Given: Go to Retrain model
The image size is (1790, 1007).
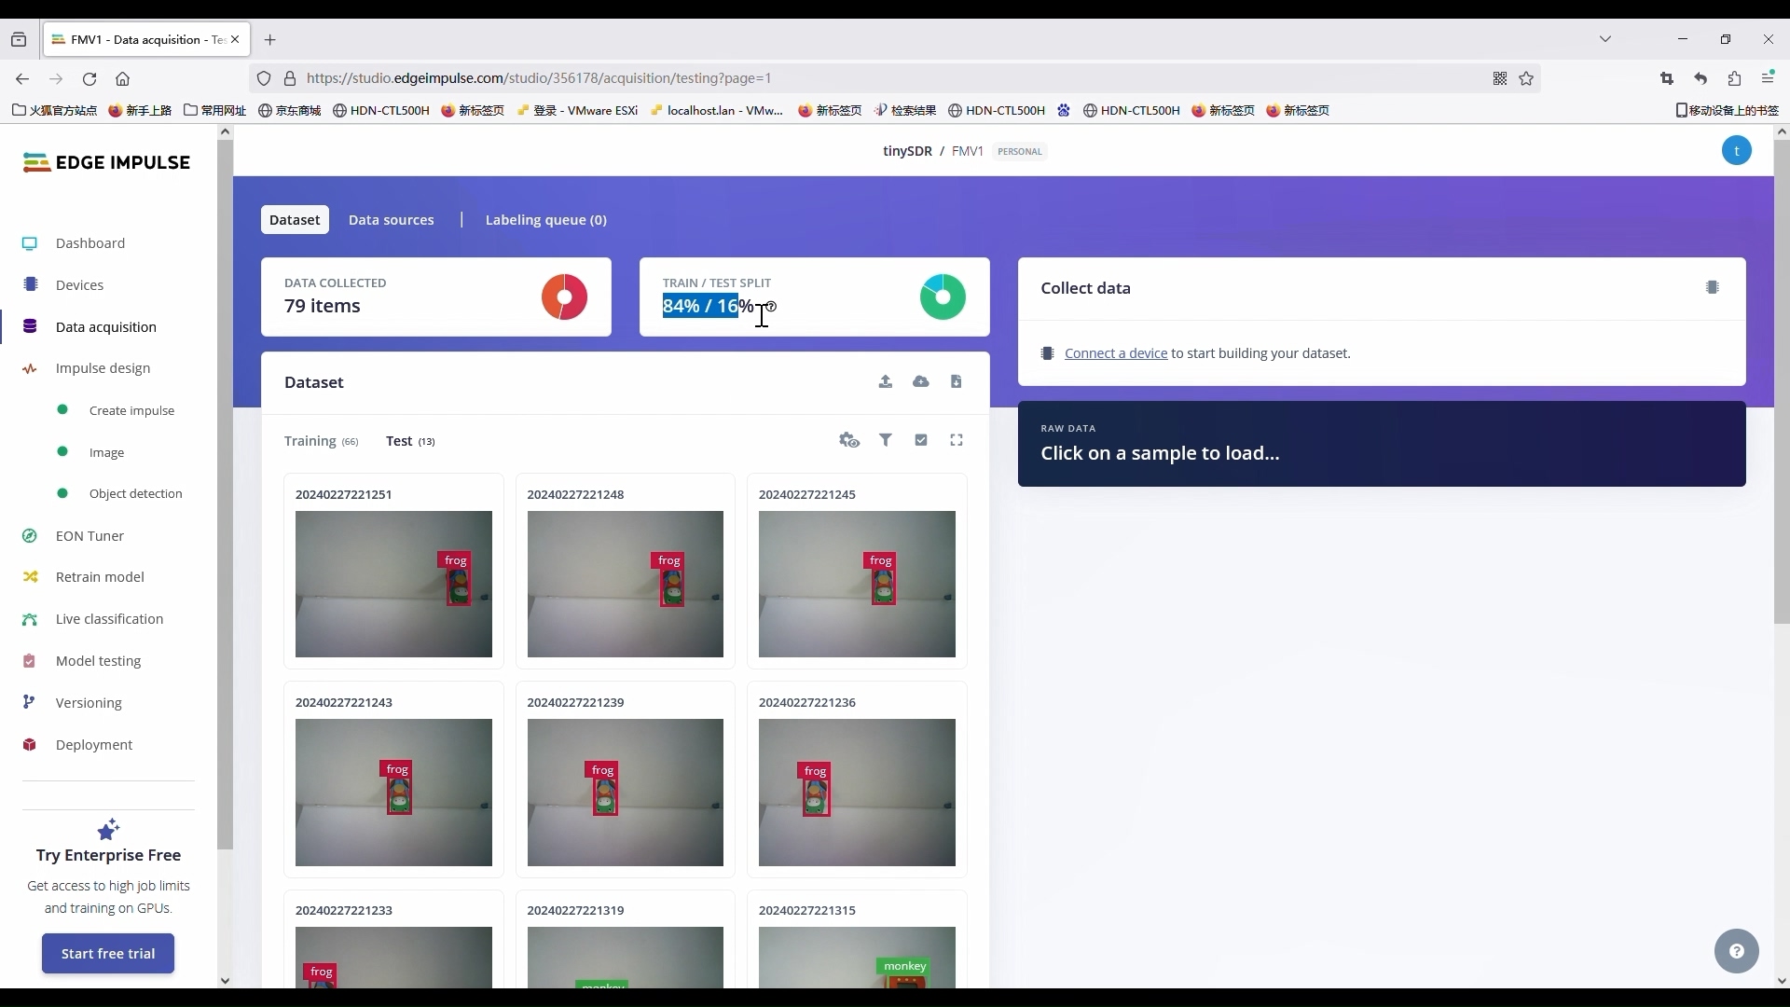Looking at the screenshot, I should point(100,577).
